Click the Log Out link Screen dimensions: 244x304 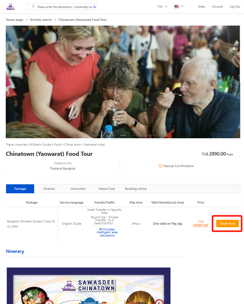[x=235, y=7]
